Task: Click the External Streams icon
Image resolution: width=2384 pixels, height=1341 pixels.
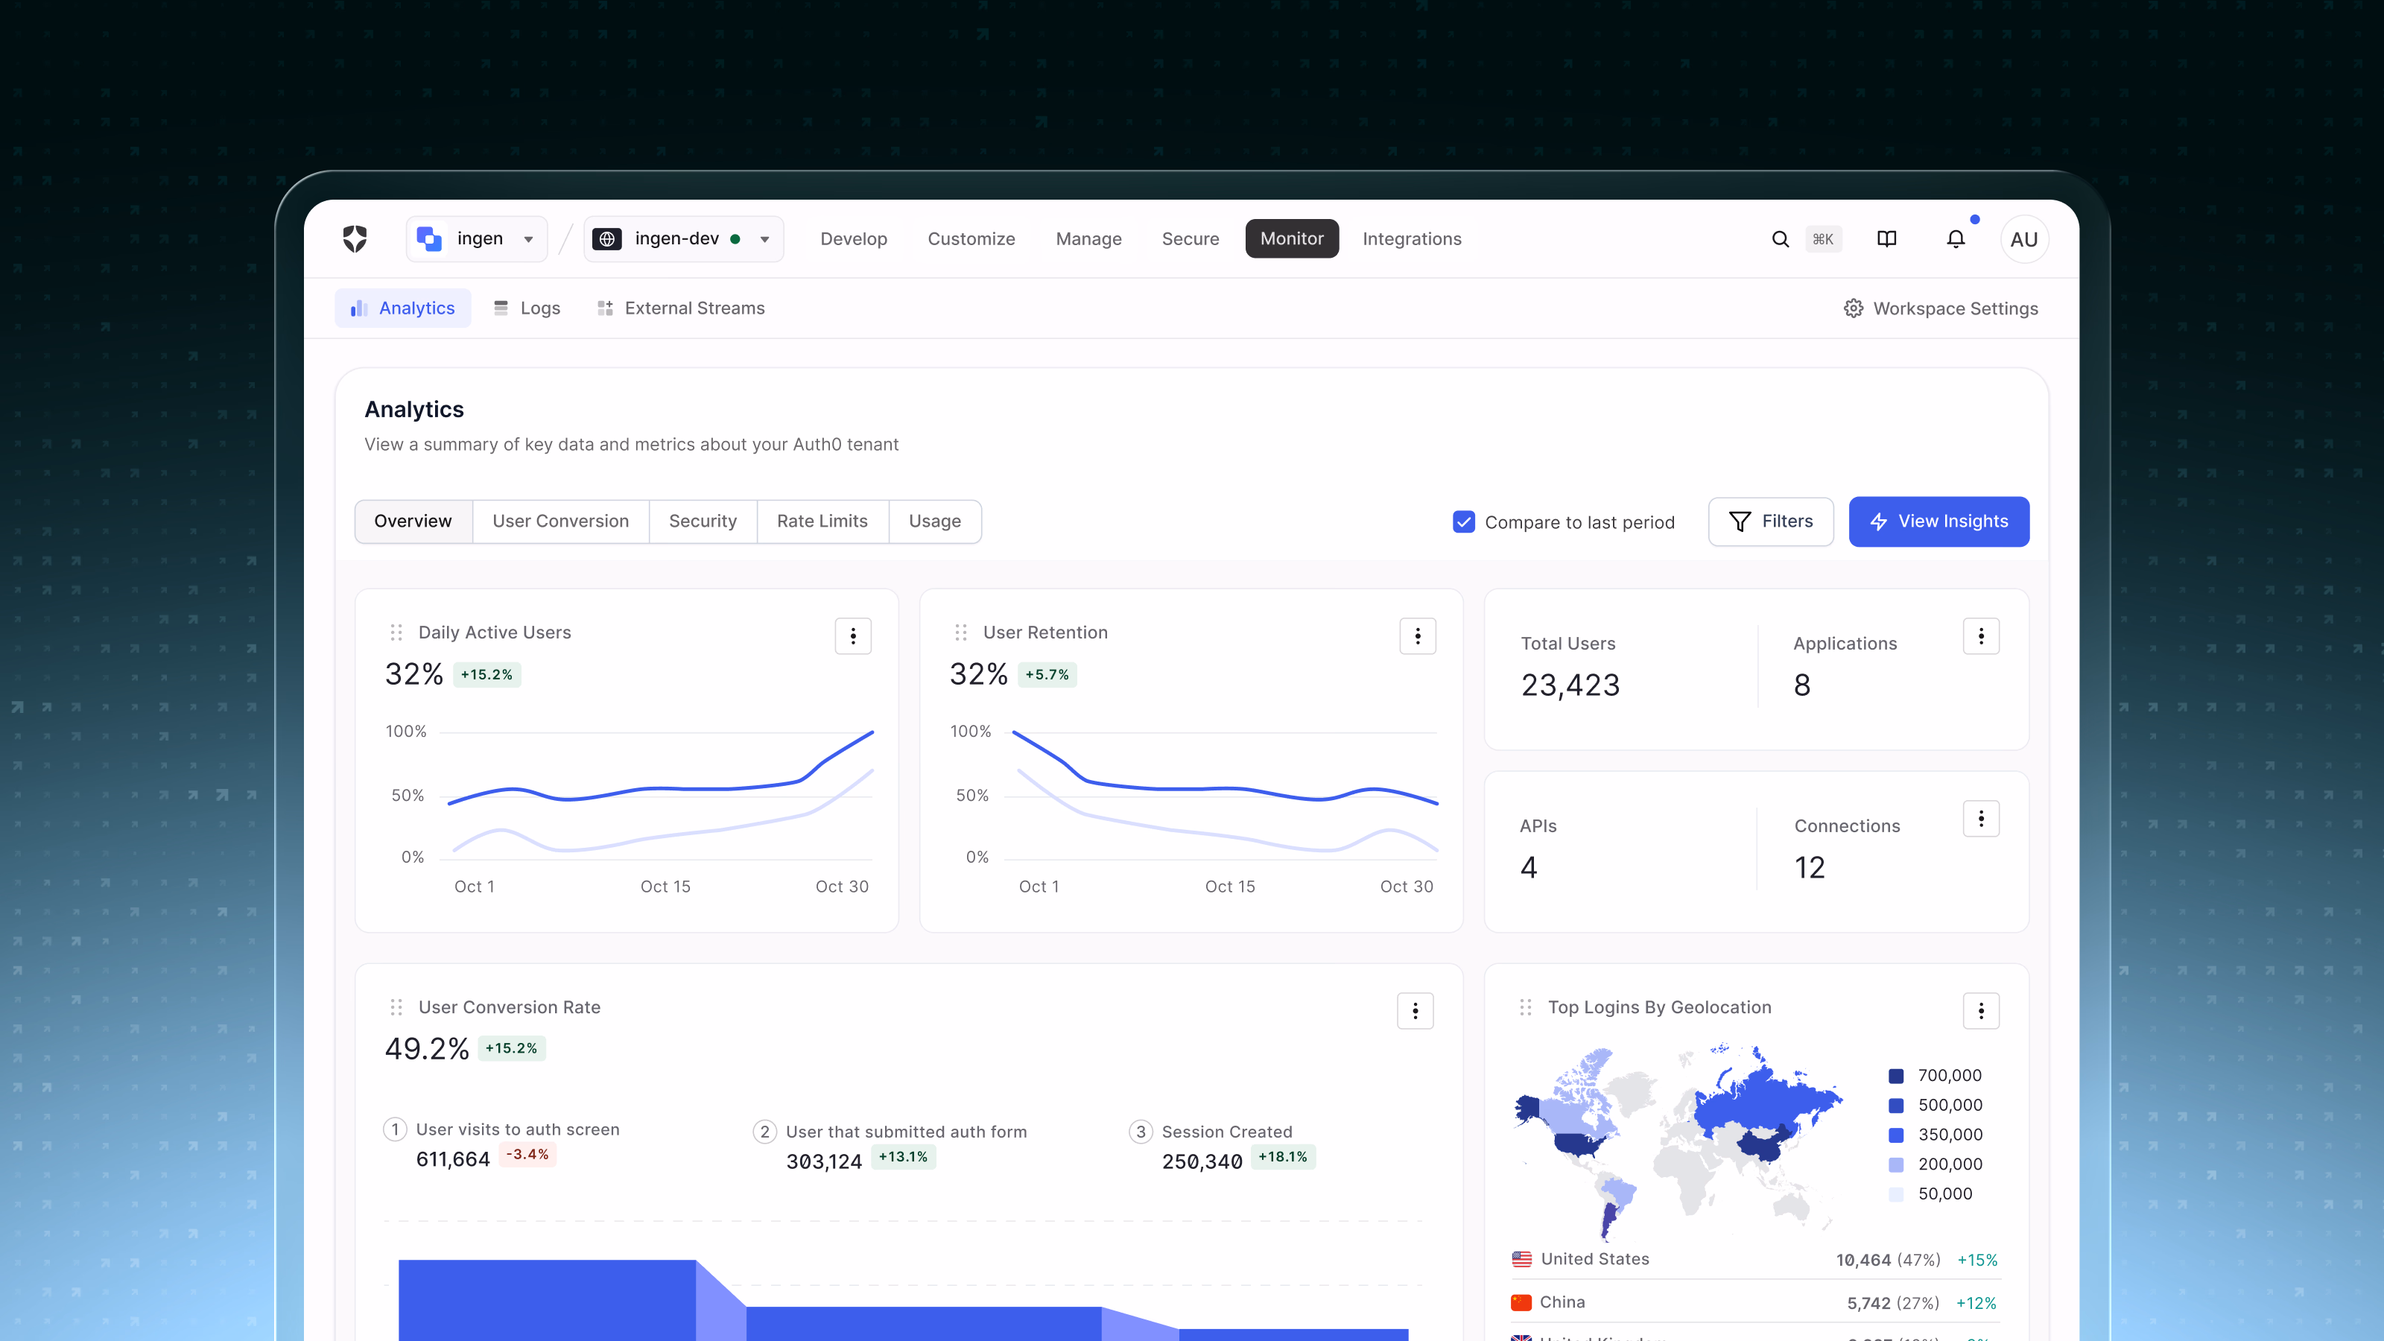Action: 605,308
